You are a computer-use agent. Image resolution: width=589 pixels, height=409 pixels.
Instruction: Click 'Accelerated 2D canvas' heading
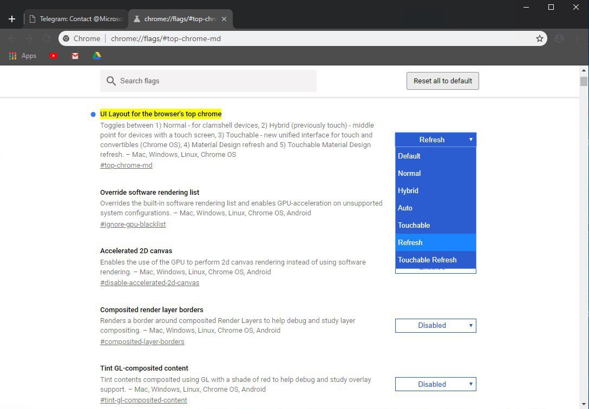136,251
